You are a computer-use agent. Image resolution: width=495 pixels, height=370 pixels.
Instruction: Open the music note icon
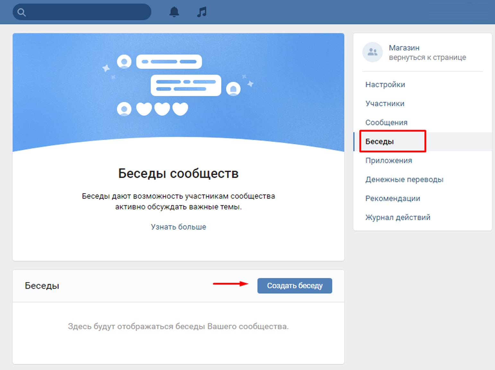coord(202,12)
